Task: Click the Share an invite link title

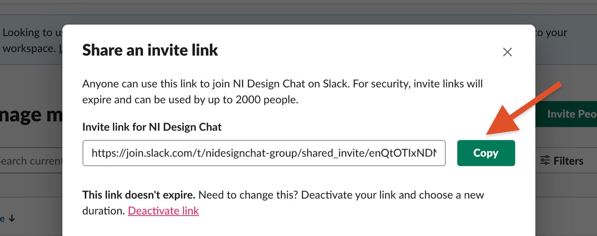Action: tap(150, 51)
